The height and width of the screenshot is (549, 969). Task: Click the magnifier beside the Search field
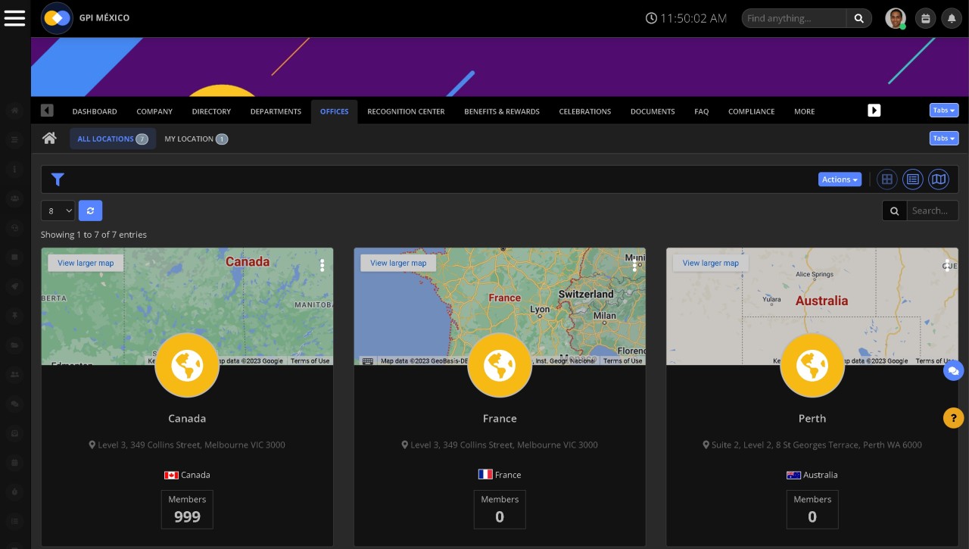click(x=894, y=211)
